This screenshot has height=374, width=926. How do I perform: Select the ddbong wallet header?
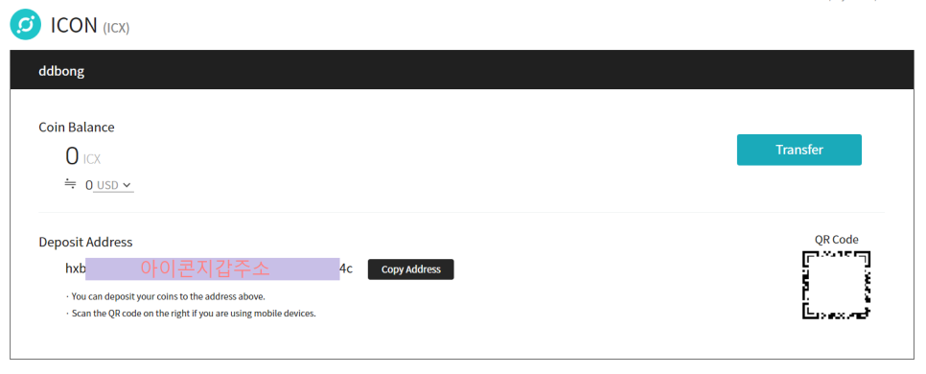(462, 70)
